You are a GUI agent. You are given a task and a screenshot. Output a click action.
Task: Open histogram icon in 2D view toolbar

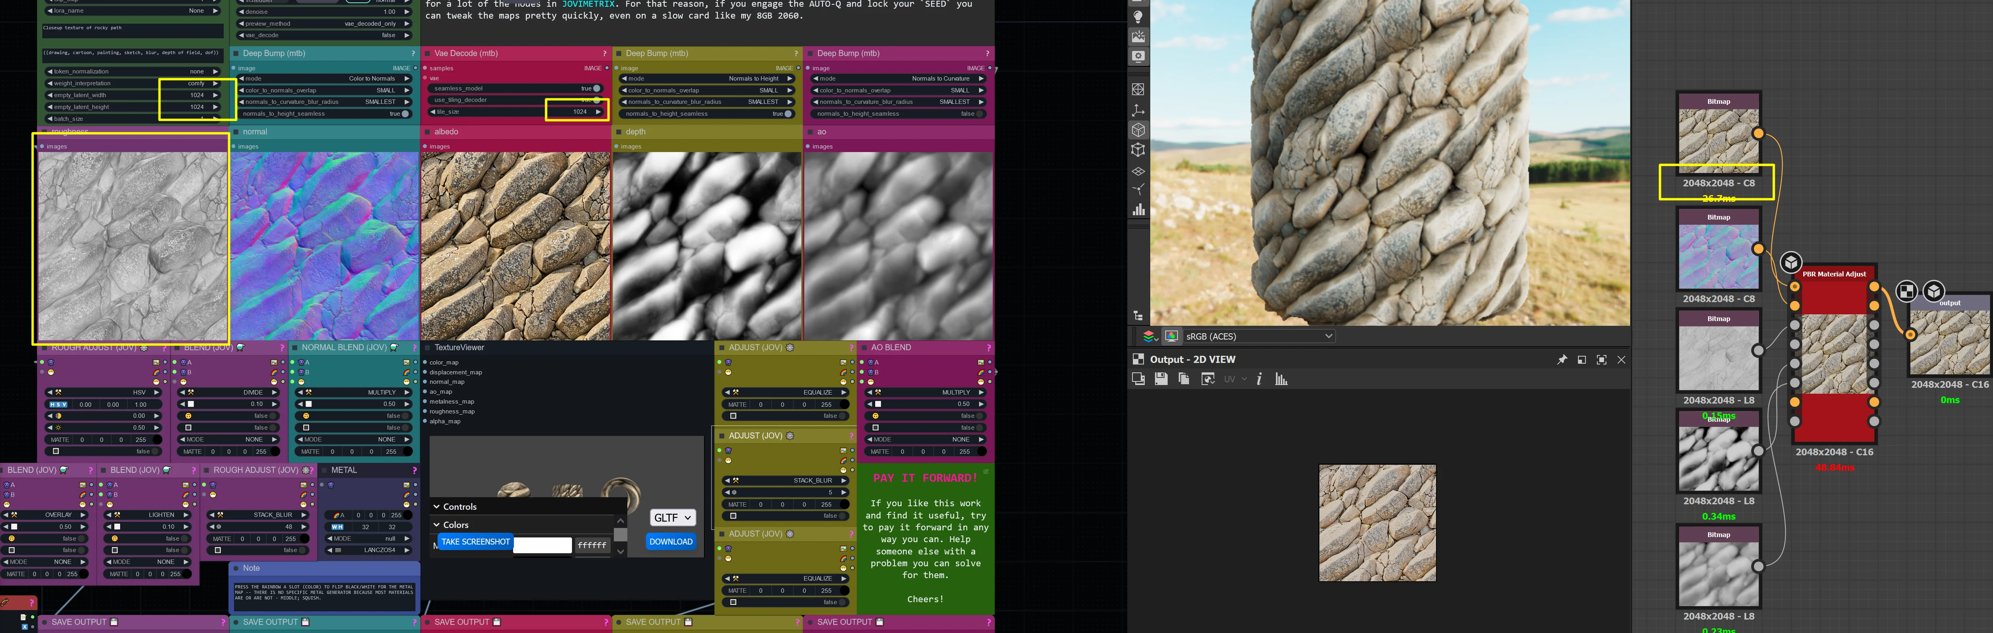(1281, 379)
